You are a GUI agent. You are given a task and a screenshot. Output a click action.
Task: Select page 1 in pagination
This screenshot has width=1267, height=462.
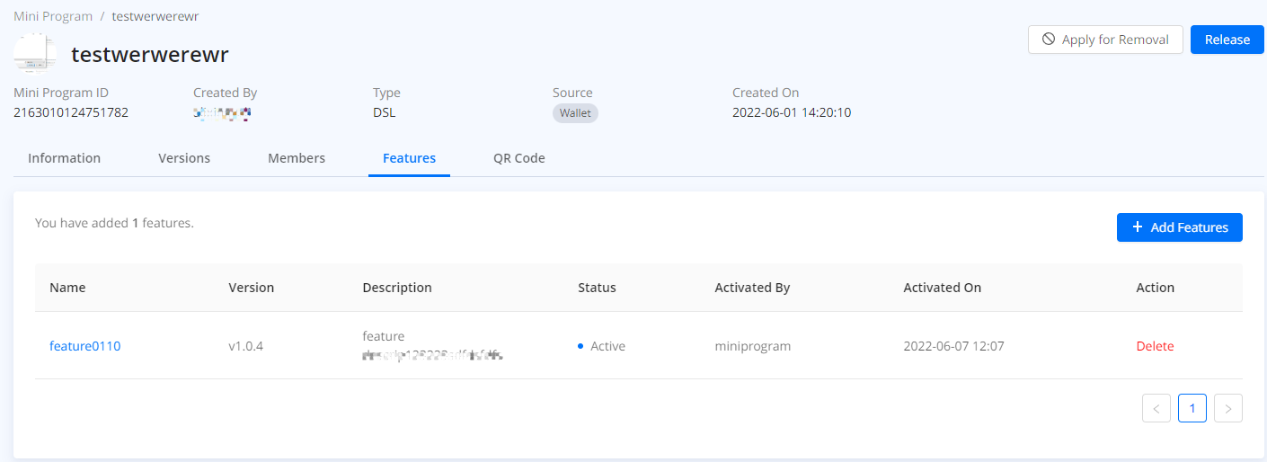(1192, 408)
